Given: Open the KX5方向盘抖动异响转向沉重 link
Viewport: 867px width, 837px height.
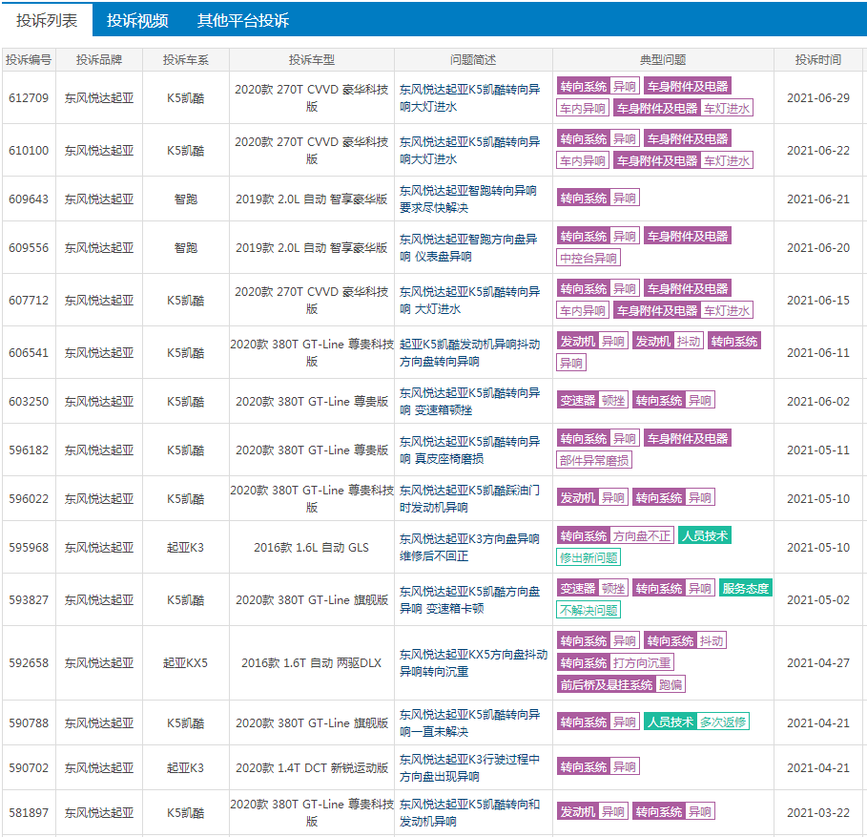Looking at the screenshot, I should [473, 663].
